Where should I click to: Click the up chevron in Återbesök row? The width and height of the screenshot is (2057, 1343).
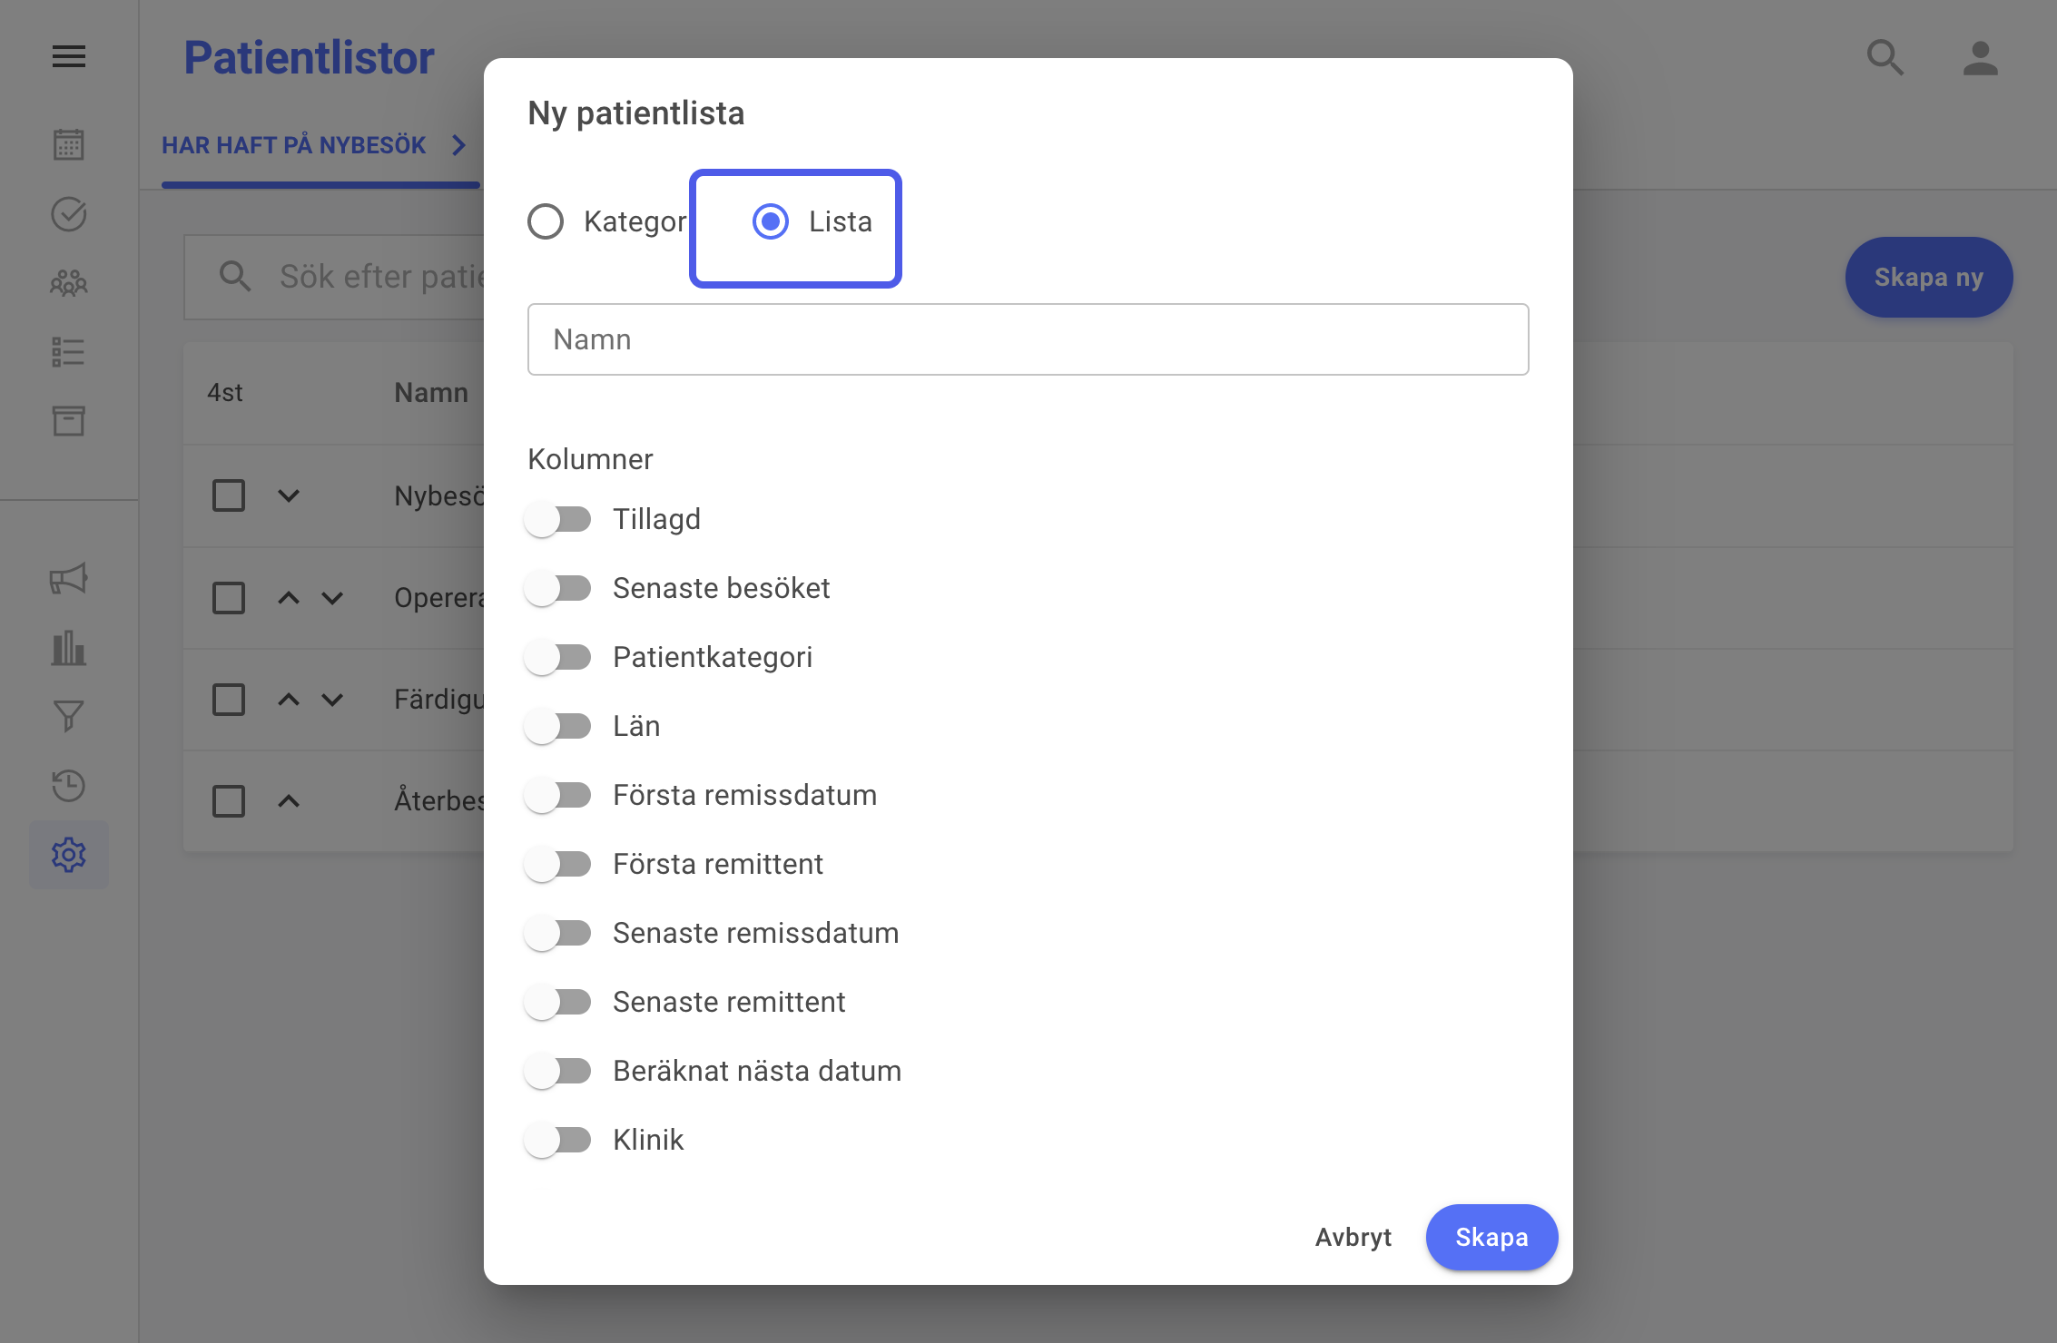[289, 801]
